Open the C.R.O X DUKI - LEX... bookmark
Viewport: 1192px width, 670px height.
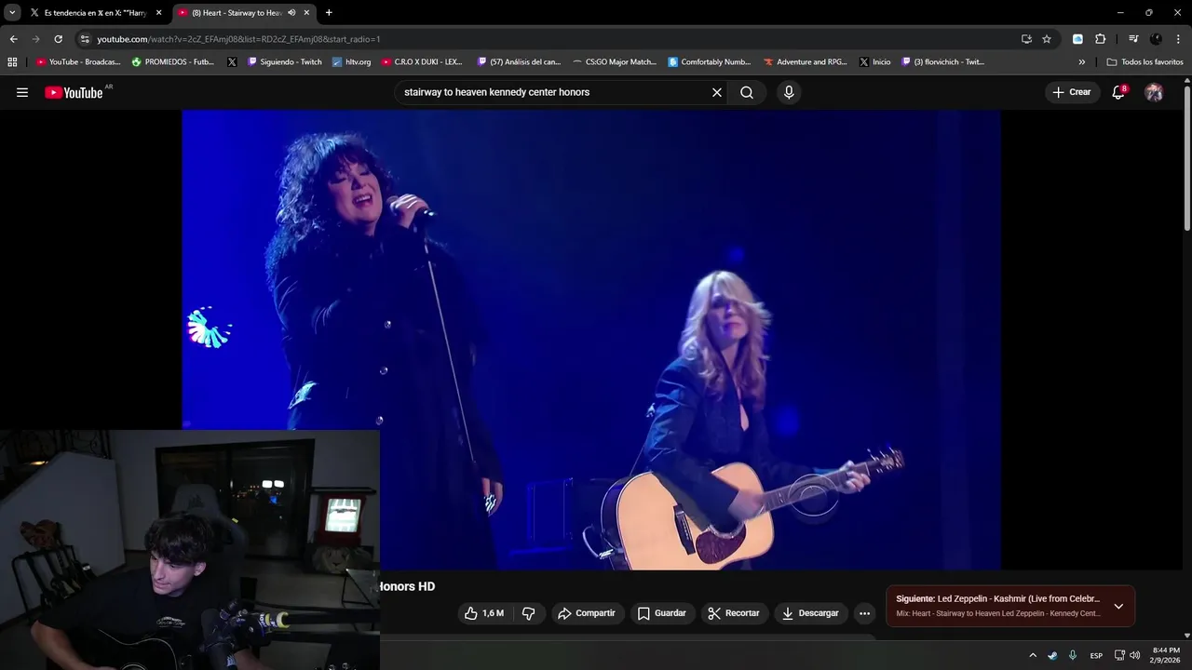pyautogui.click(x=422, y=62)
